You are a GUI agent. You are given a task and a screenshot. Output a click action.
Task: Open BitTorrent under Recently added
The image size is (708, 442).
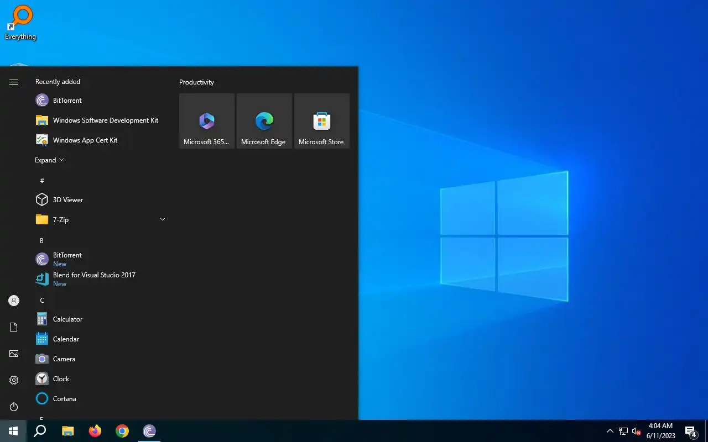(100, 101)
